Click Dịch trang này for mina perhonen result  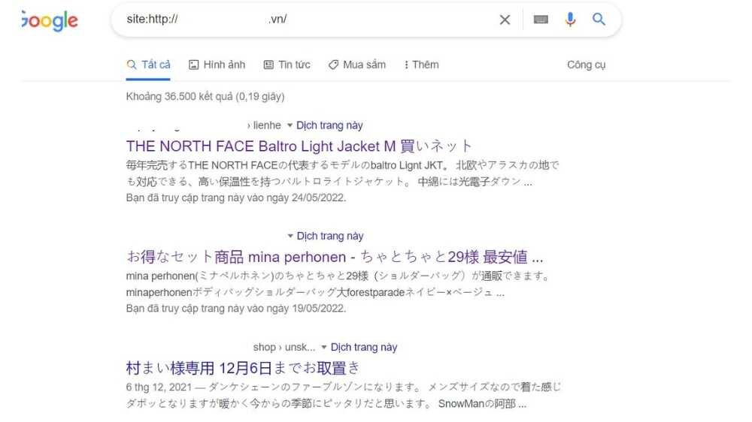click(x=330, y=236)
